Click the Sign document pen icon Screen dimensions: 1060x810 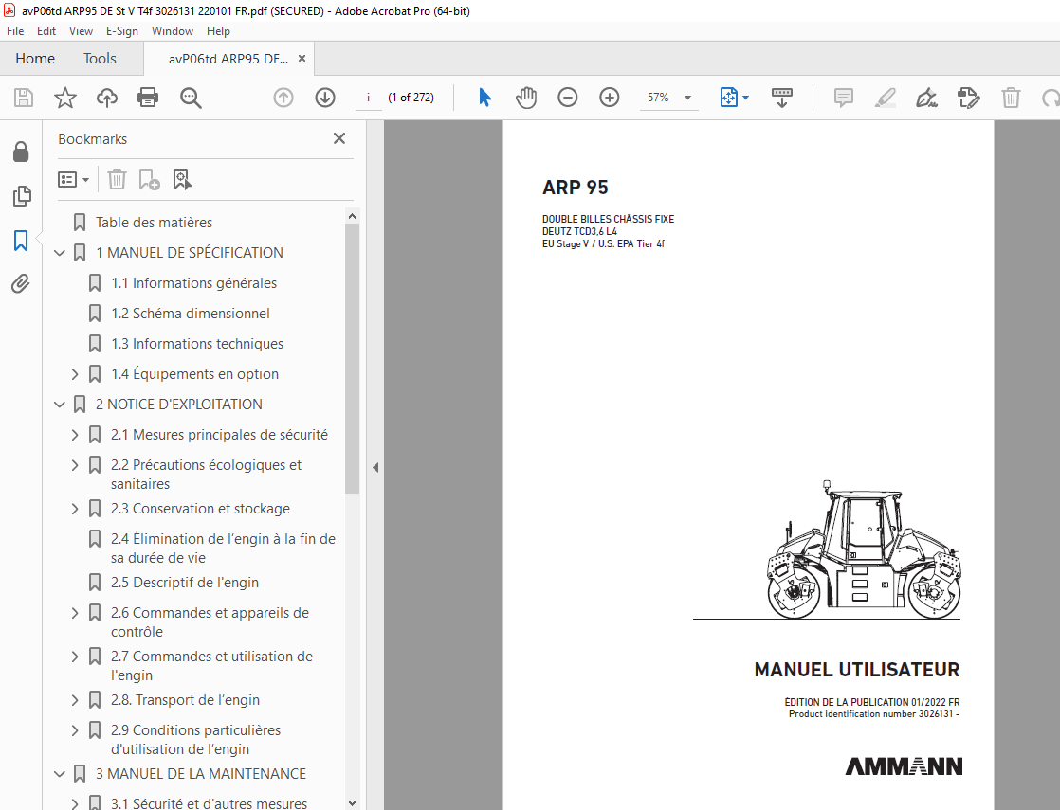point(927,98)
